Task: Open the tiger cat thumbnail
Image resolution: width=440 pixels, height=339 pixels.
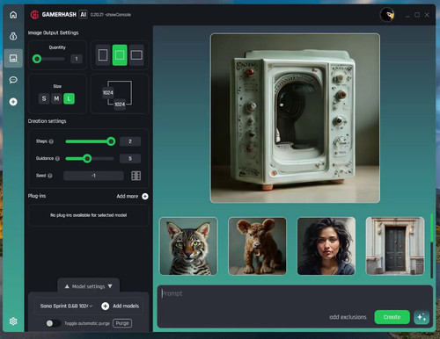Action: 188,246
